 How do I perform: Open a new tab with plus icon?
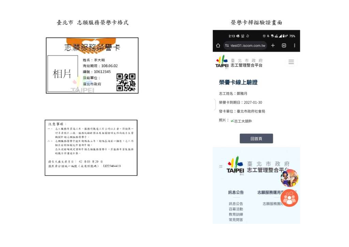pos(273,45)
